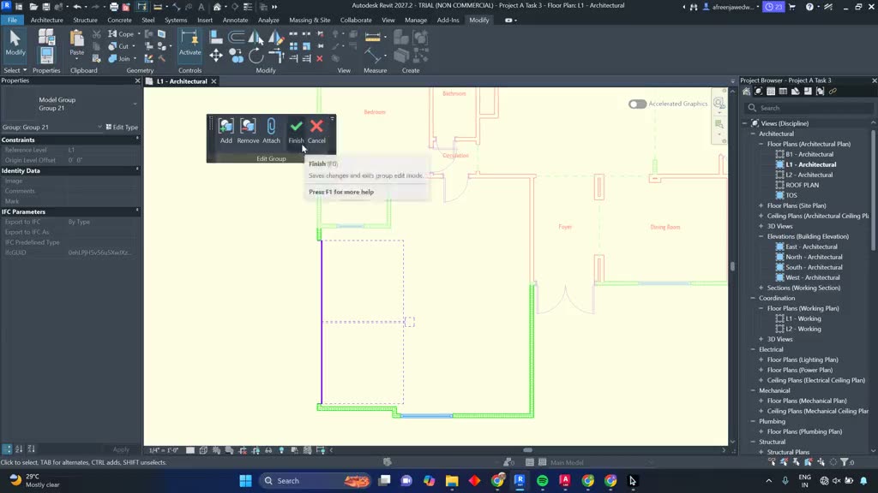The image size is (878, 493).
Task: Collapse Floor Plans (Architectural Plan) node
Action: pyautogui.click(x=761, y=144)
